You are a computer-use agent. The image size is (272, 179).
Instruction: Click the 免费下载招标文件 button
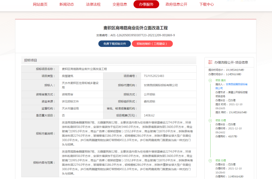[114, 44]
